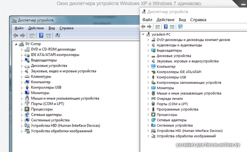Click right window Мыши mouse icon
247x152 pixels.
point(153,93)
